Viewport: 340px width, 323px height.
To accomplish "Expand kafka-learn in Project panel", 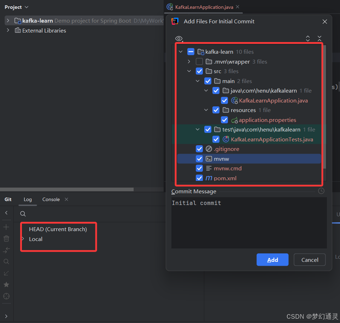I will (x=8, y=20).
